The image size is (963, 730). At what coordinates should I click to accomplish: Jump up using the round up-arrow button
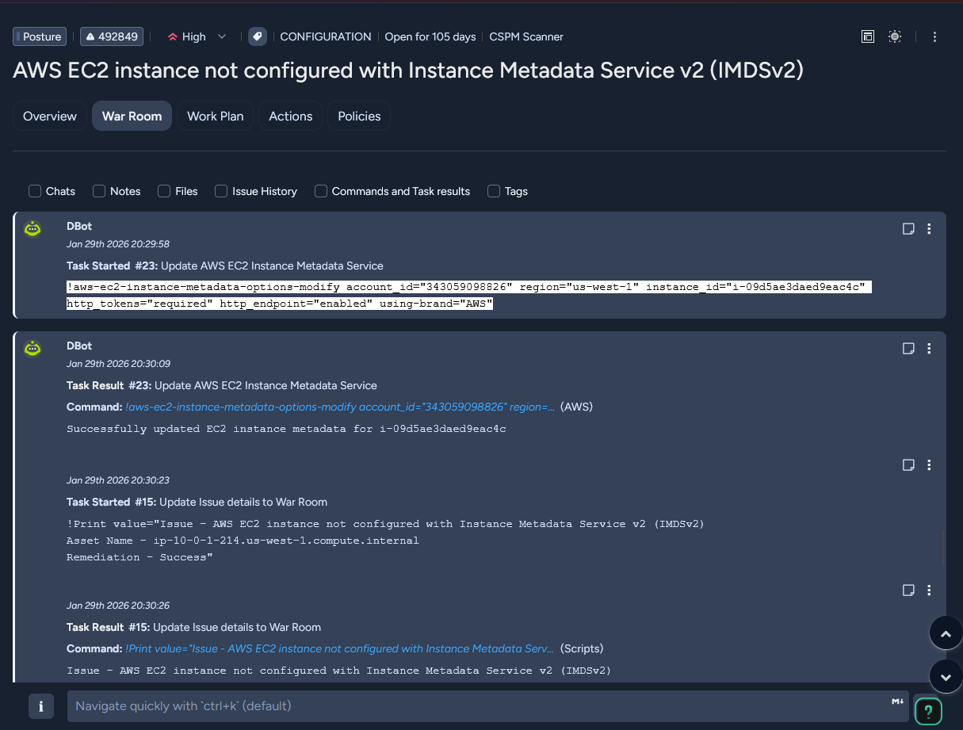click(x=946, y=634)
